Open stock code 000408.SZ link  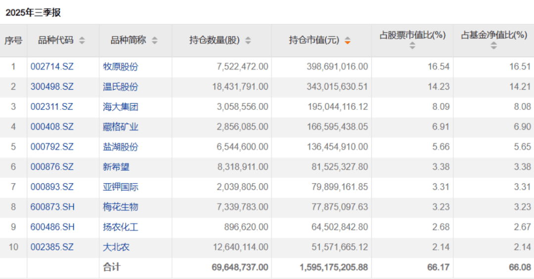[52, 127]
